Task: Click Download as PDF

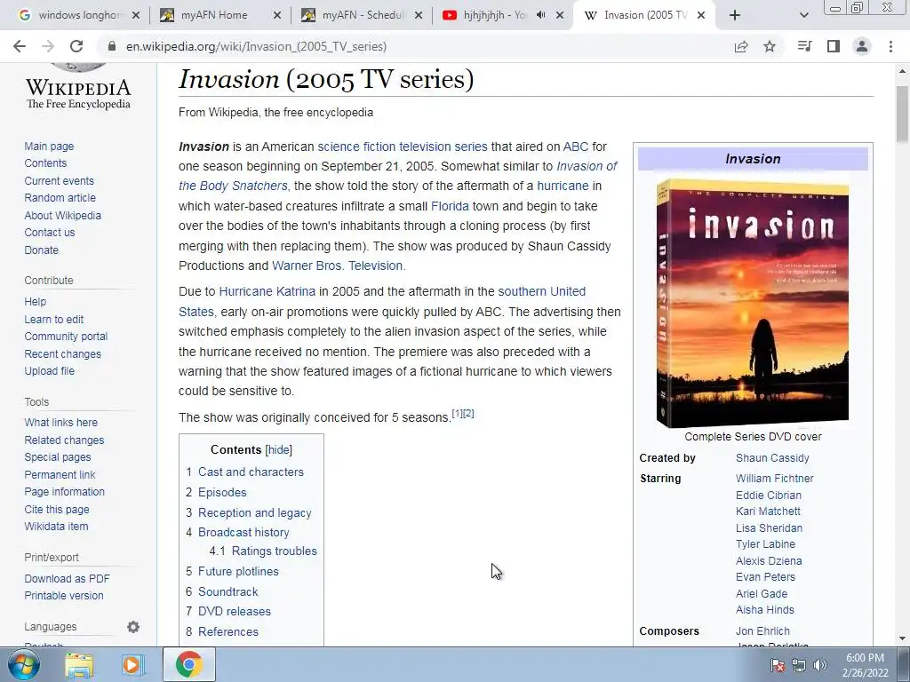Action: click(68, 579)
